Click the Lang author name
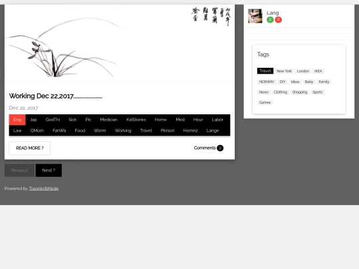 coord(273,13)
